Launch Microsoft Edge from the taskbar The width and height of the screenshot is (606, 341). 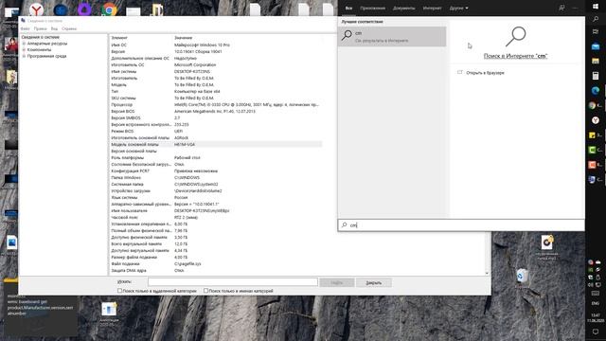pyautogui.click(x=596, y=91)
